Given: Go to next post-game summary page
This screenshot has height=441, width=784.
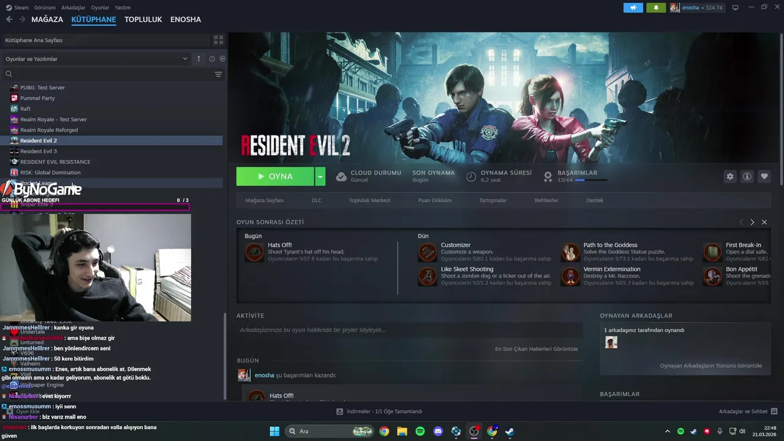Looking at the screenshot, I should coord(753,222).
